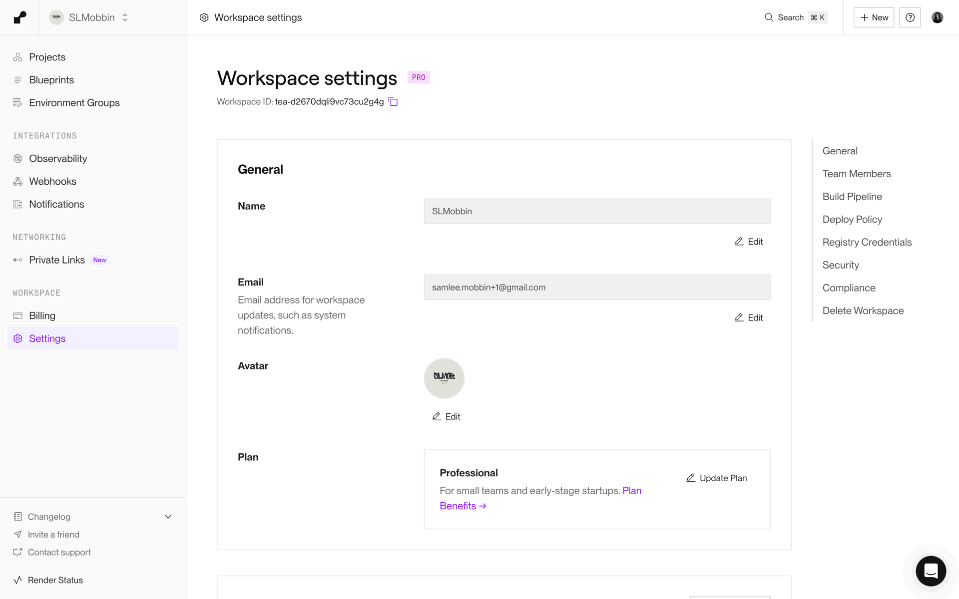Image resolution: width=959 pixels, height=599 pixels.
Task: Jump to General section
Action: 840,151
